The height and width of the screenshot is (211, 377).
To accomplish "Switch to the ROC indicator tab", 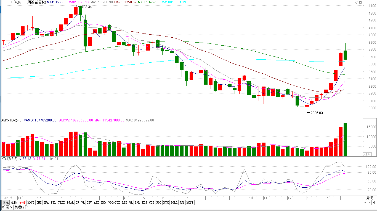I will [x=159, y=202].
